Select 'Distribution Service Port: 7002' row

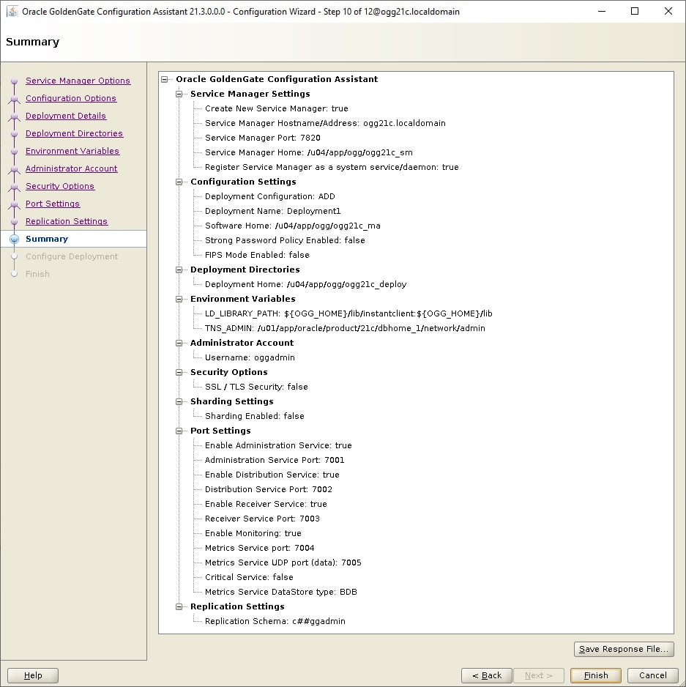(x=269, y=489)
